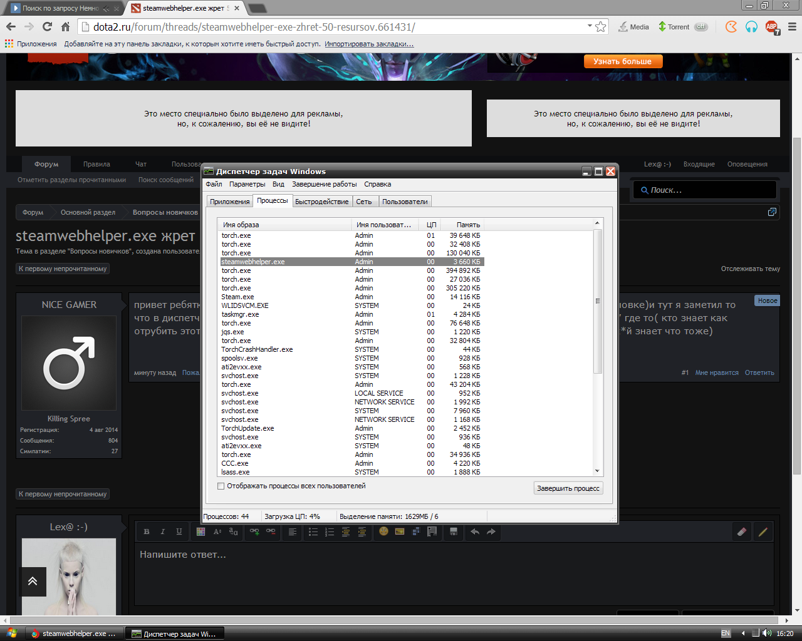
Task: Click the insert image icon in editor
Action: 400,531
